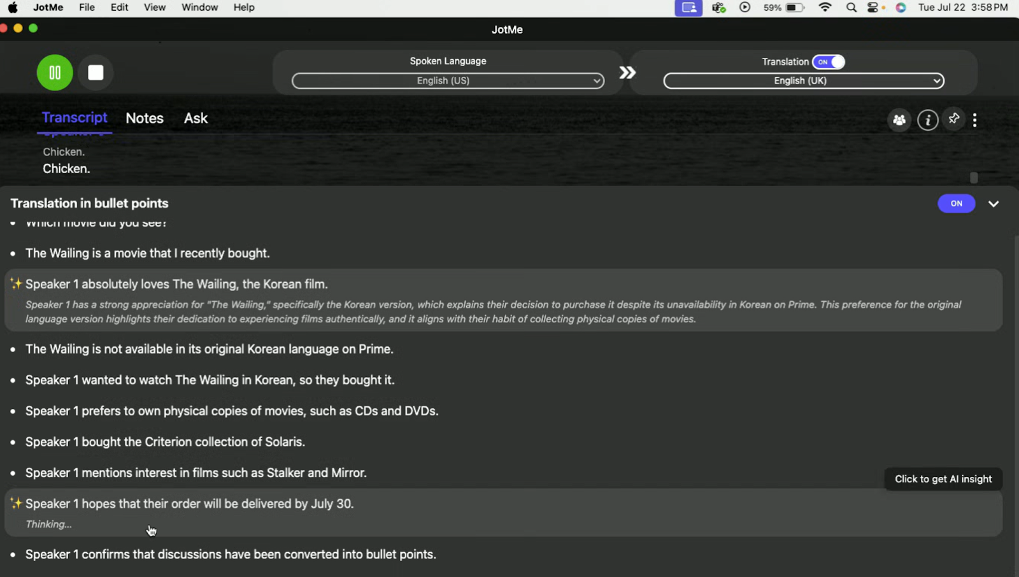Toggle the Translation switch off
Image resolution: width=1019 pixels, height=577 pixels.
coord(829,62)
